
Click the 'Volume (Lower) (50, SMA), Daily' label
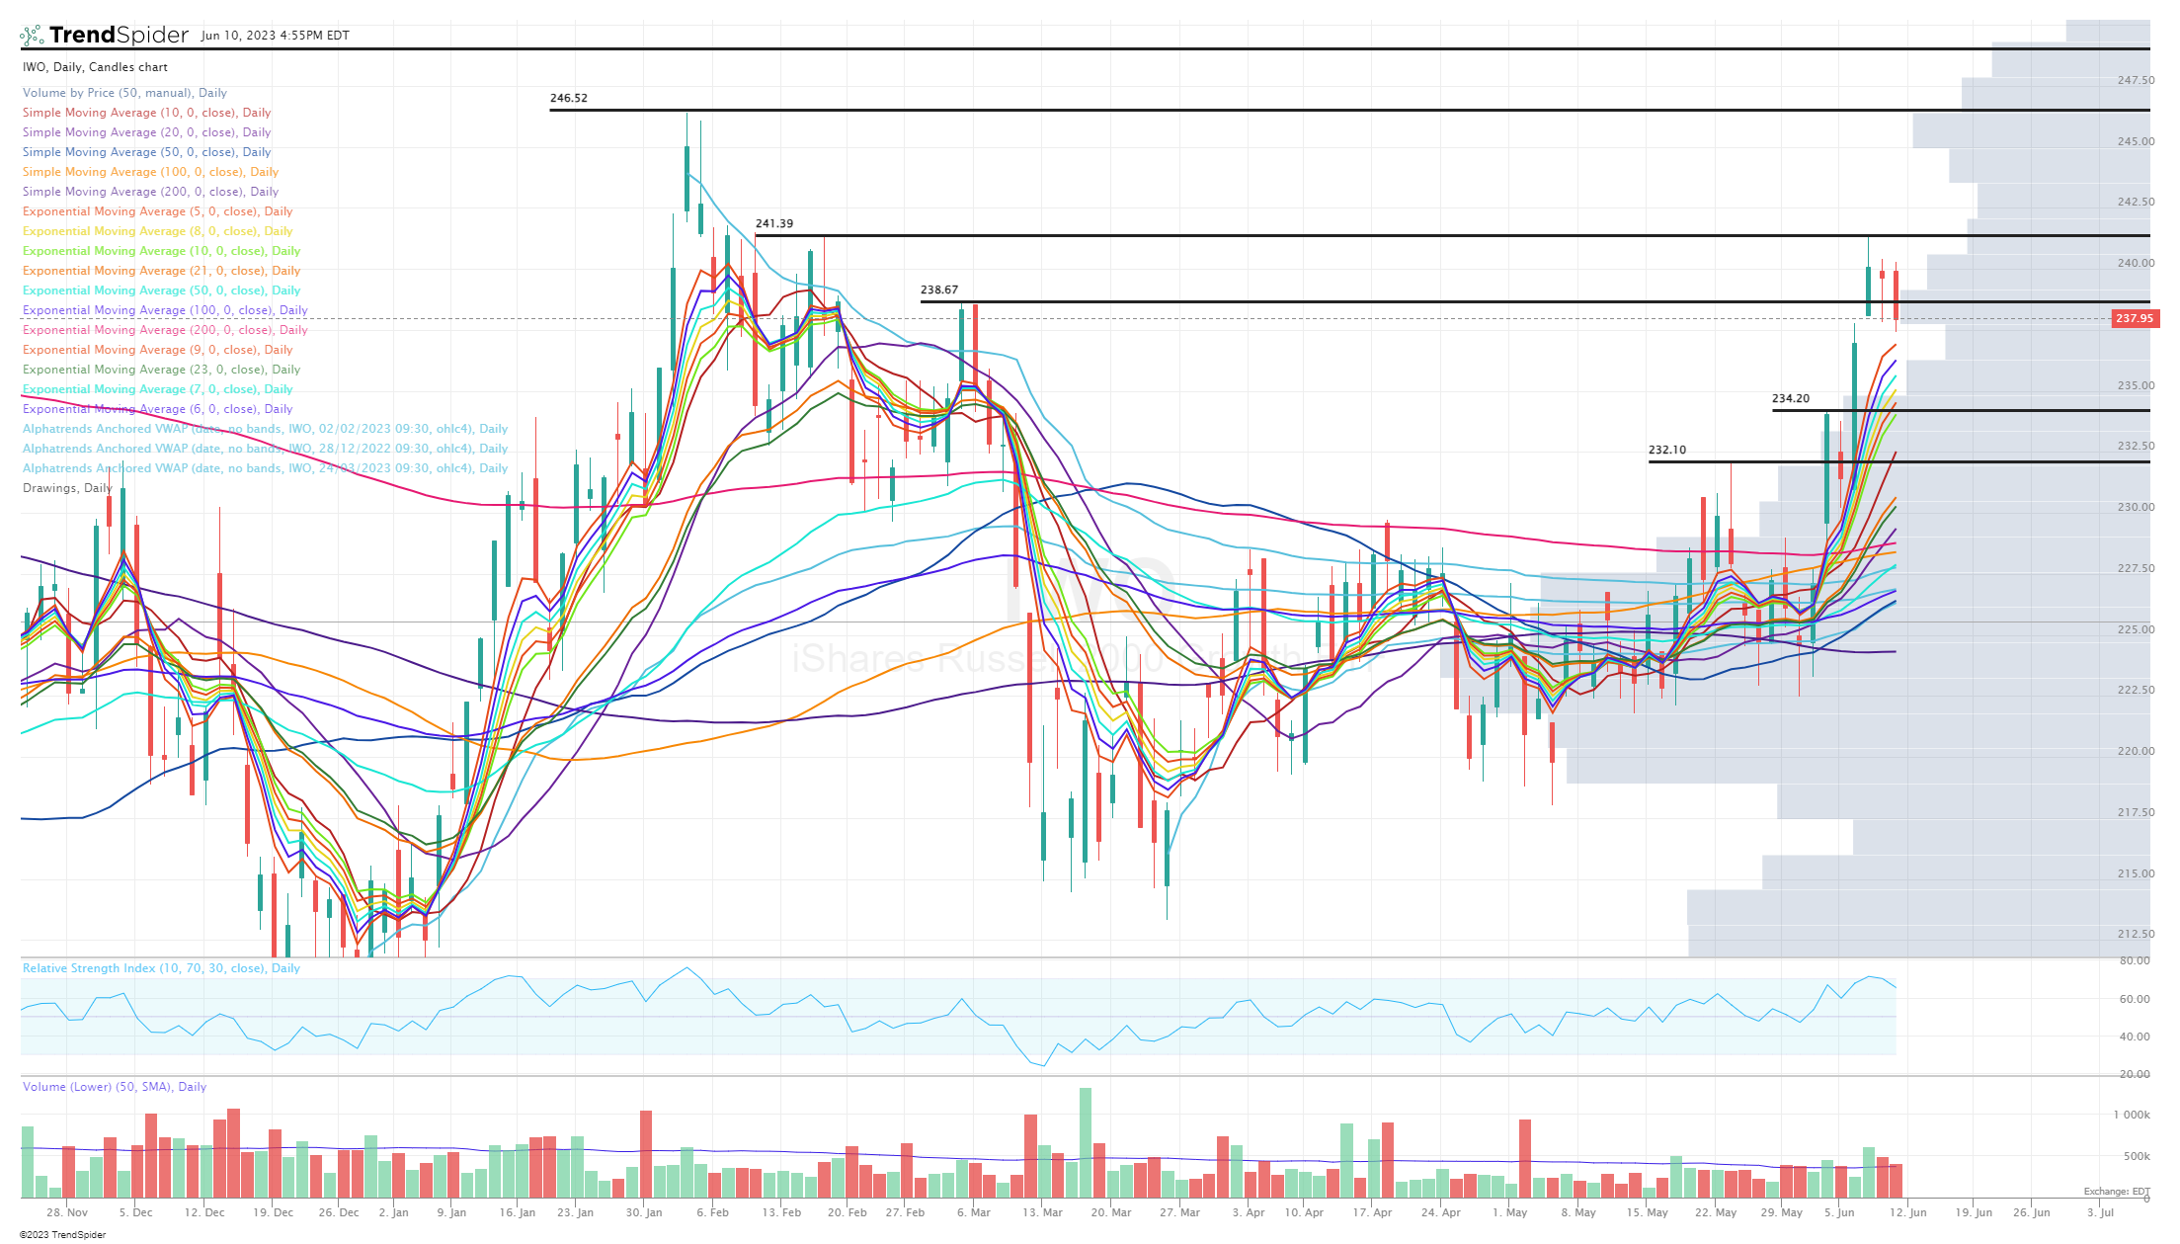click(x=115, y=1087)
